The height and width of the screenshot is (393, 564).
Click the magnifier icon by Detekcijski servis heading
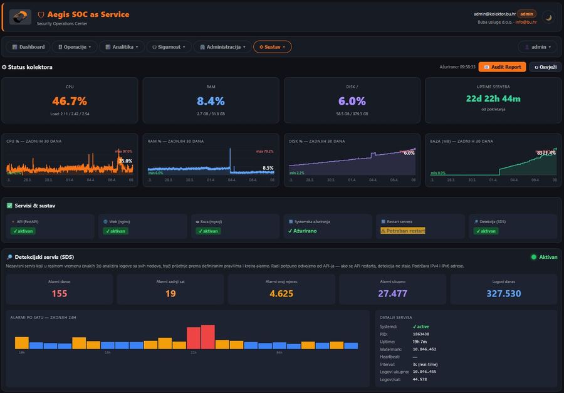[9, 257]
